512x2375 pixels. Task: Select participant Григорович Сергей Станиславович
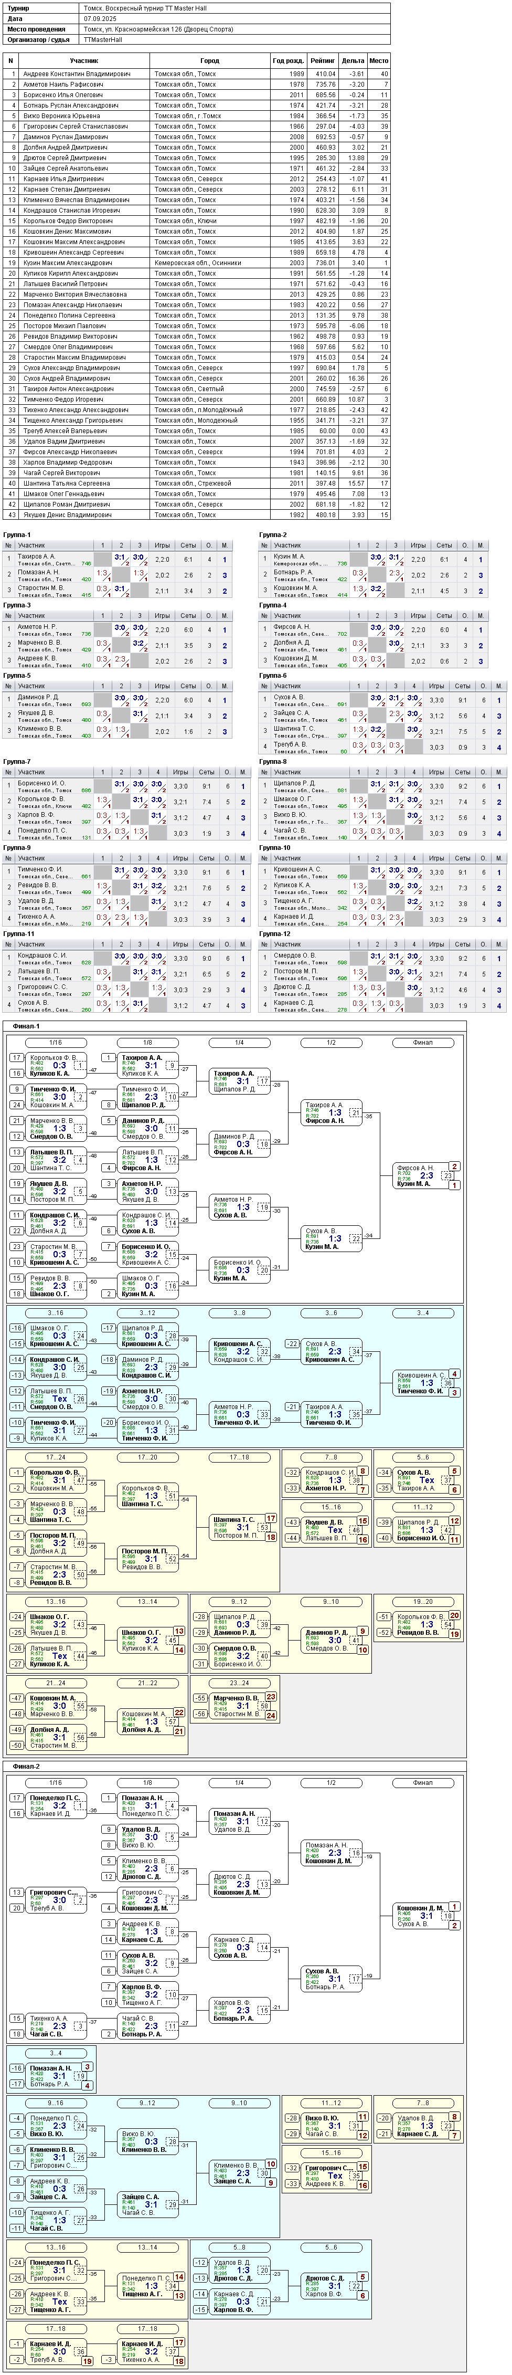point(76,127)
